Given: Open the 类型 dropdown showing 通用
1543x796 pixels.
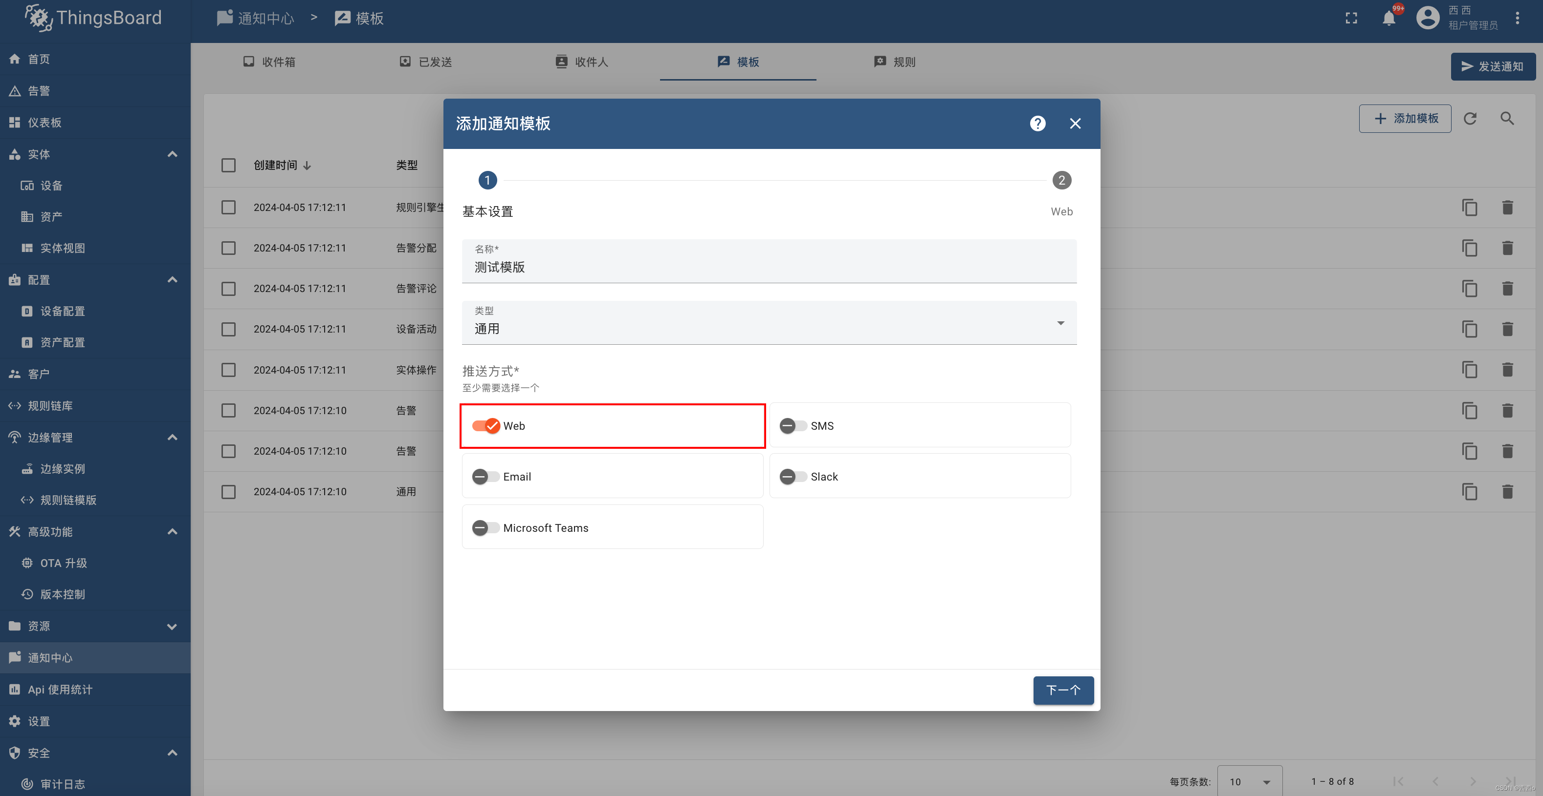Looking at the screenshot, I should pos(769,323).
